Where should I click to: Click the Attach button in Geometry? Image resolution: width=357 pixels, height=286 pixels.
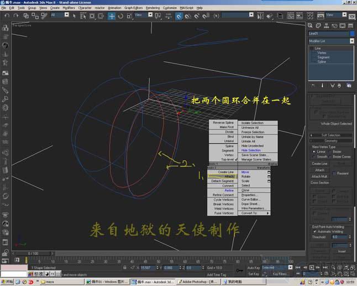[x=319, y=170]
